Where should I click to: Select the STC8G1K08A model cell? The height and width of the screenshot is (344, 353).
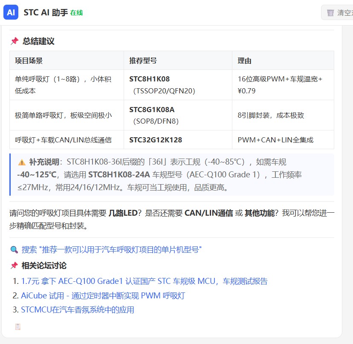(178, 115)
